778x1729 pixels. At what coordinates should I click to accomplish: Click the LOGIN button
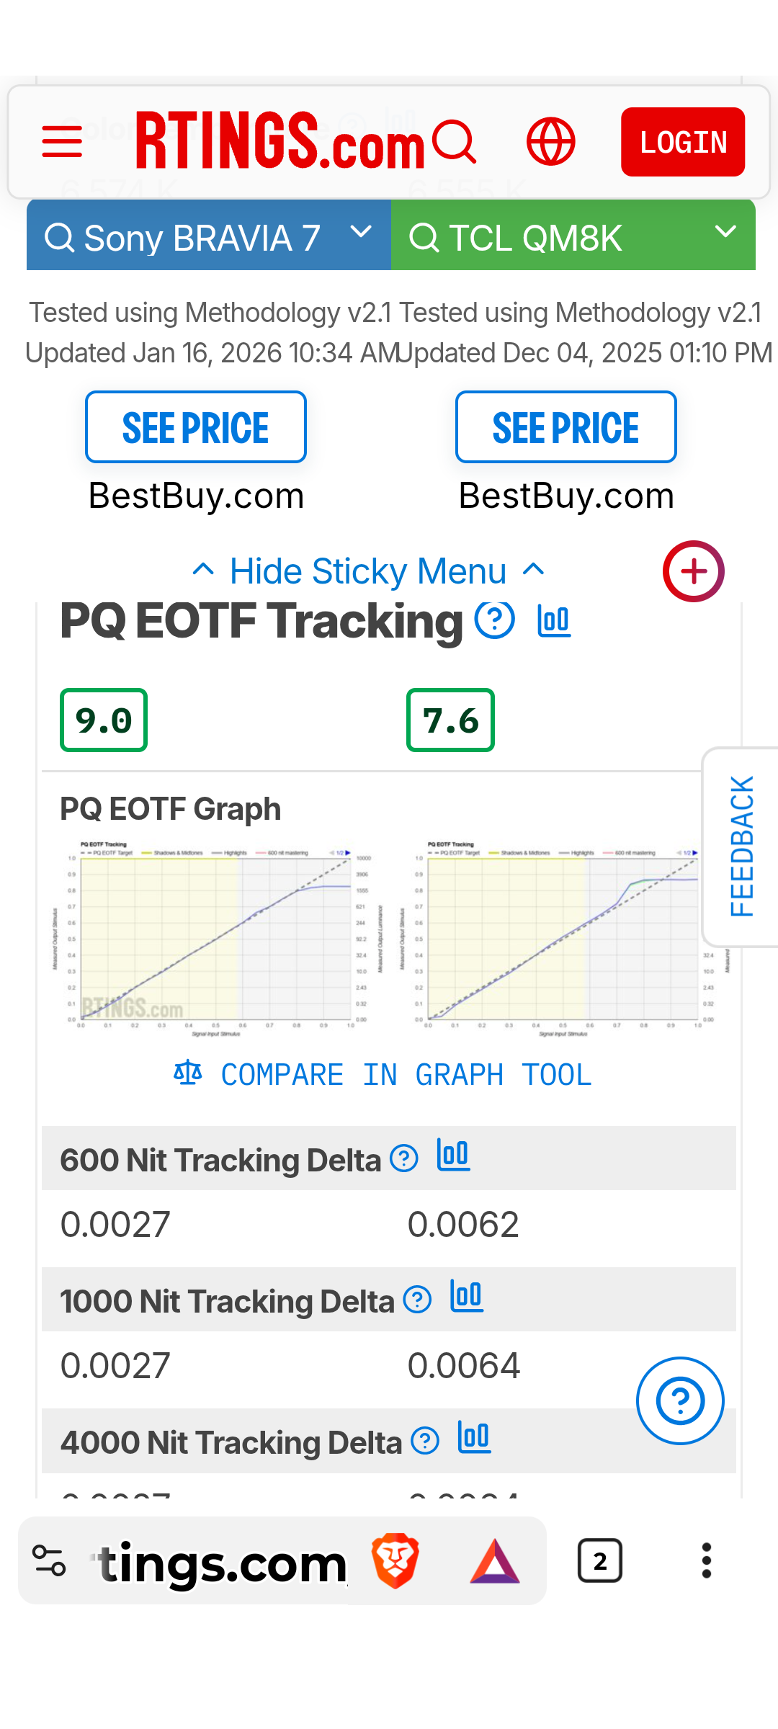[x=682, y=142]
